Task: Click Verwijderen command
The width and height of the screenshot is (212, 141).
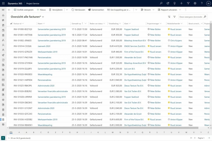Action: [56, 10]
